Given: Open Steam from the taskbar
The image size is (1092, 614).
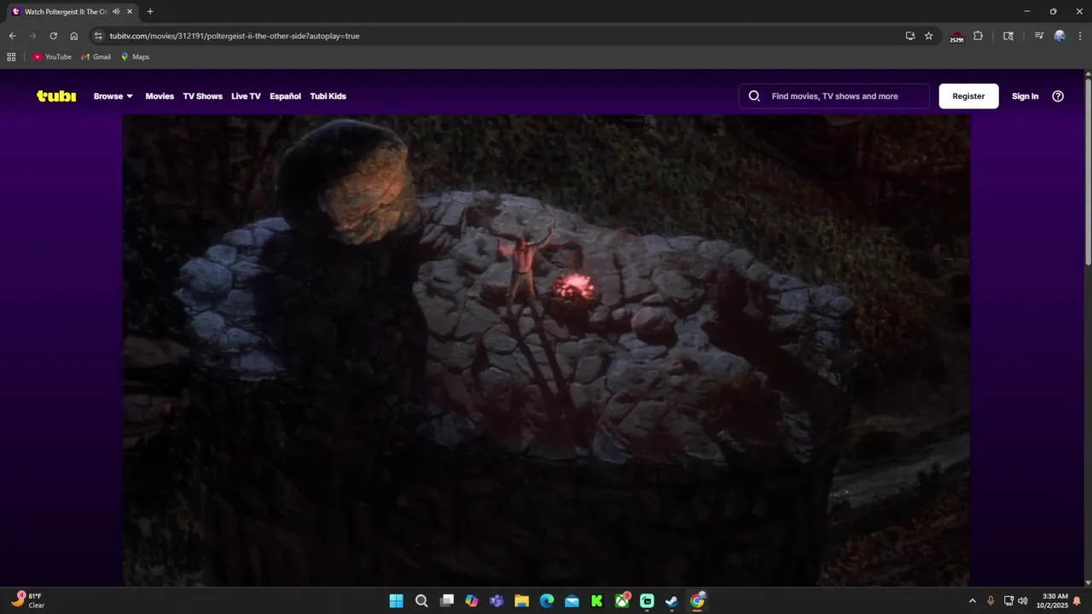Looking at the screenshot, I should pos(672,601).
